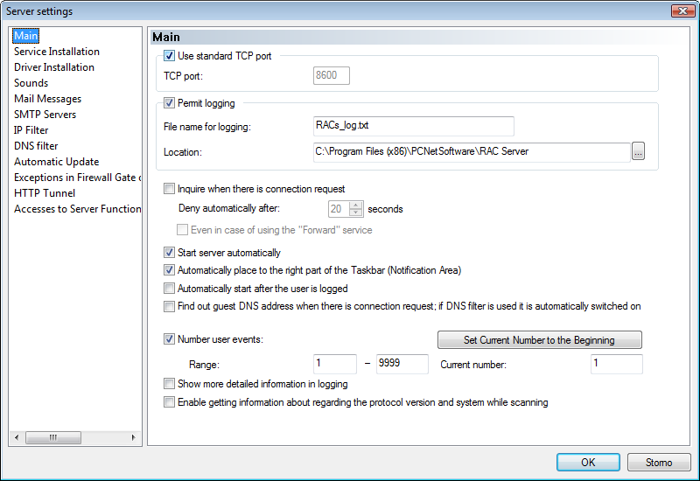Enable Show more detailed information in logging
This screenshot has width=700, height=481.
[x=169, y=384]
